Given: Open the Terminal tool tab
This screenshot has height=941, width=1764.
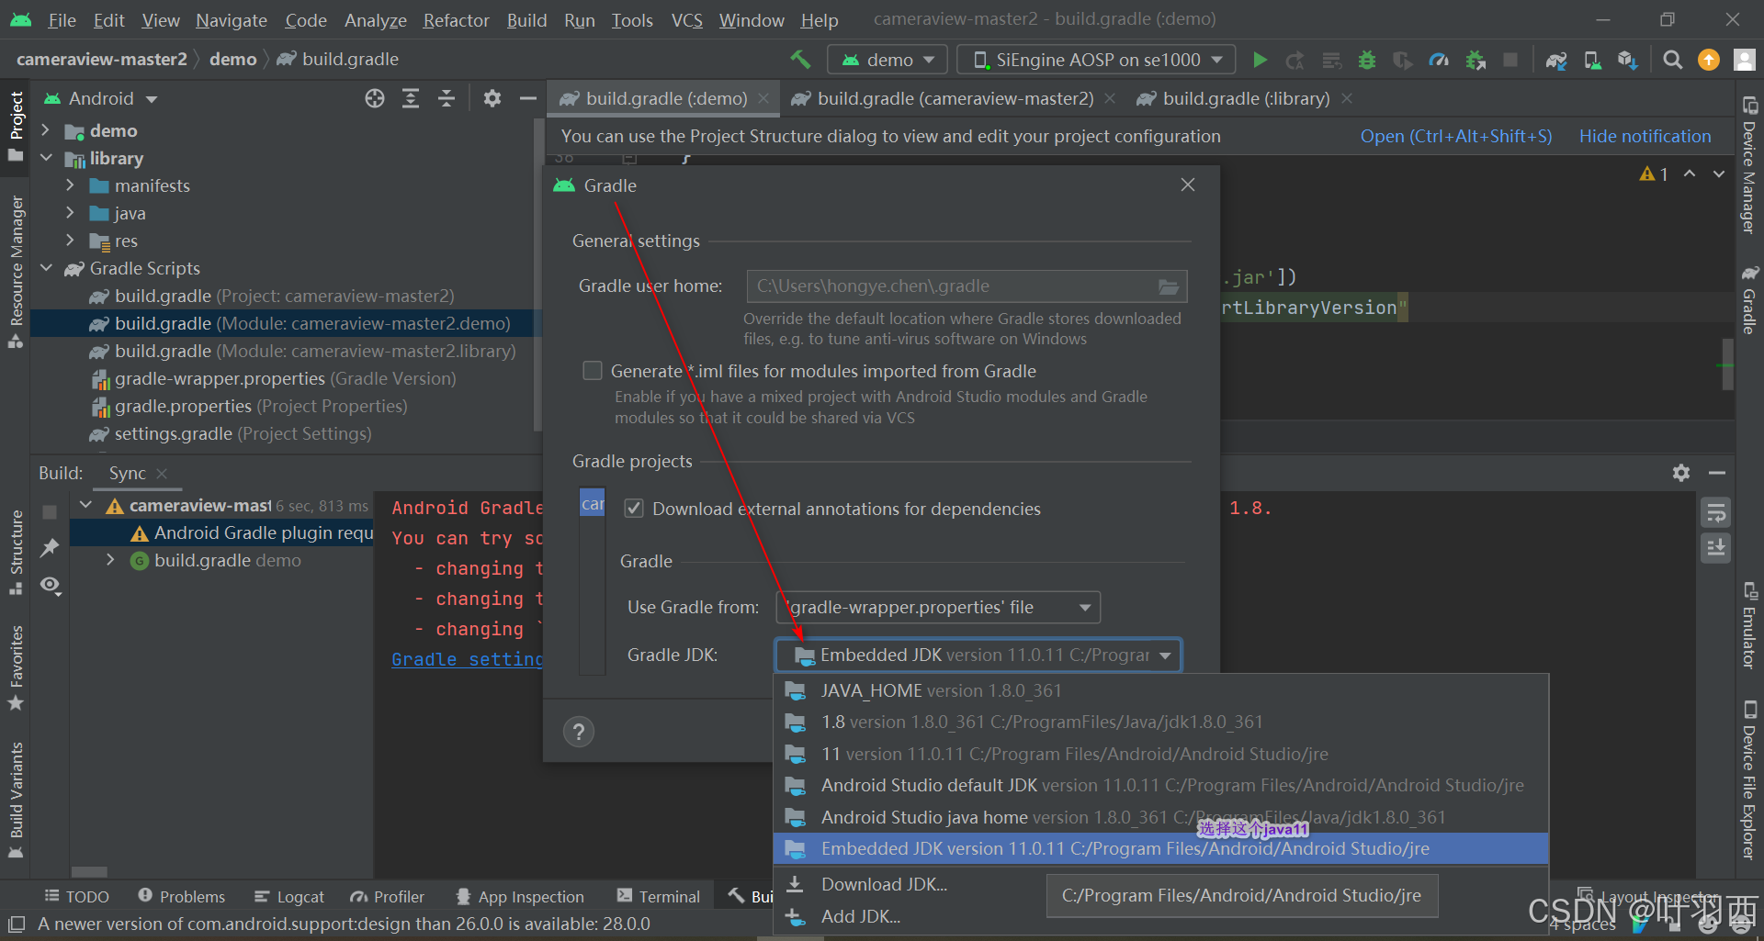Looking at the screenshot, I should [659, 897].
